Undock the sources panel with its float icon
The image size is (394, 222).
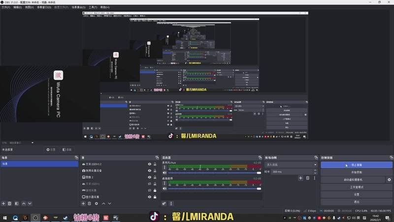click(157, 157)
